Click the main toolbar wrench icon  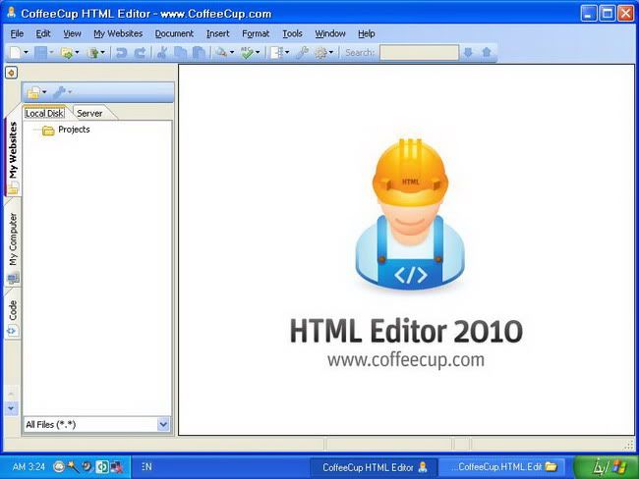302,52
